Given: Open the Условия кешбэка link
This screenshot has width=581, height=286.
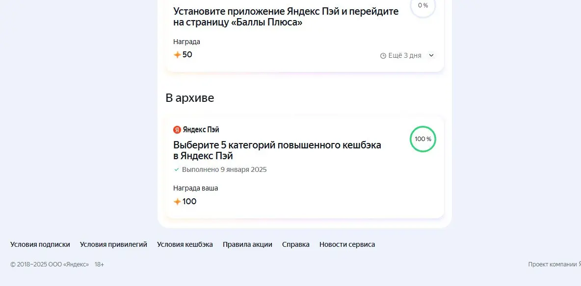Looking at the screenshot, I should point(185,244).
